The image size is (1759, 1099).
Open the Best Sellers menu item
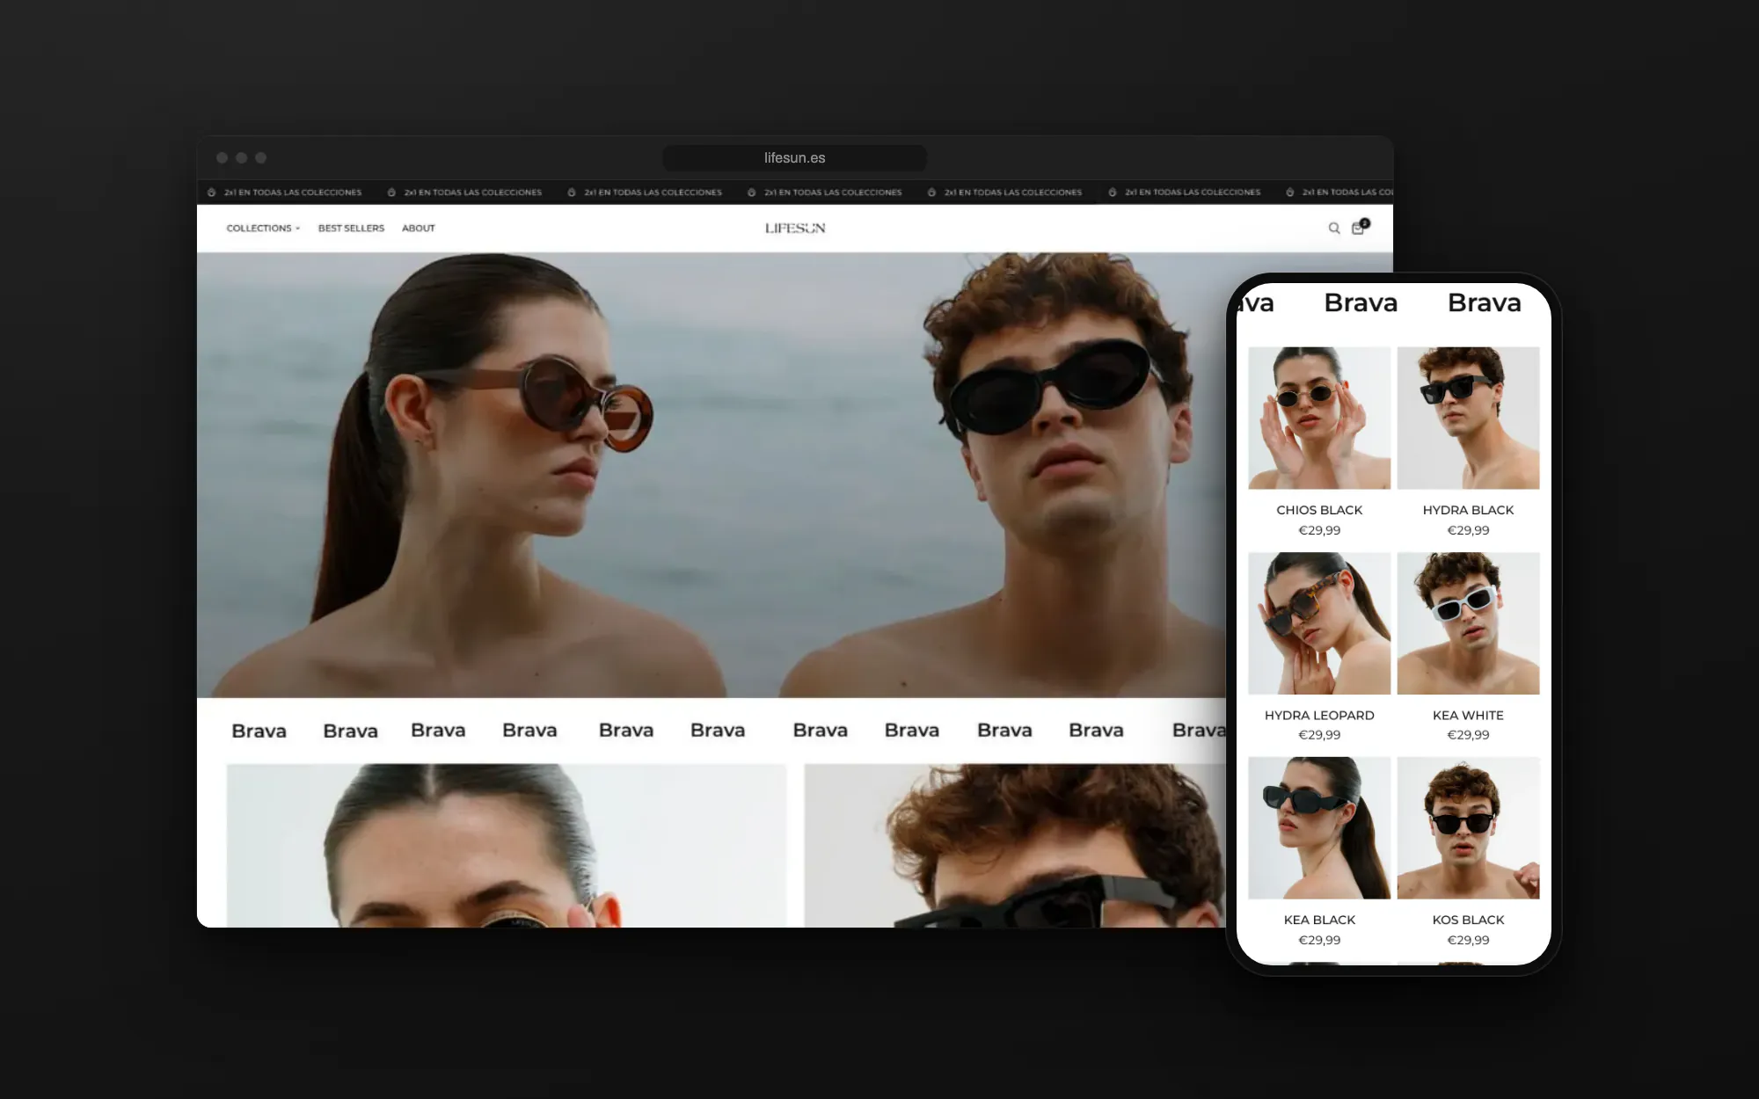[x=351, y=229]
